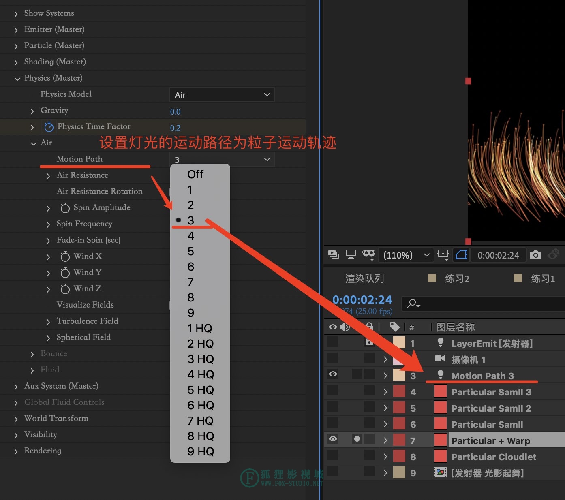Click the label color swatch of LayerEmit layer
The height and width of the screenshot is (500, 565).
point(399,343)
